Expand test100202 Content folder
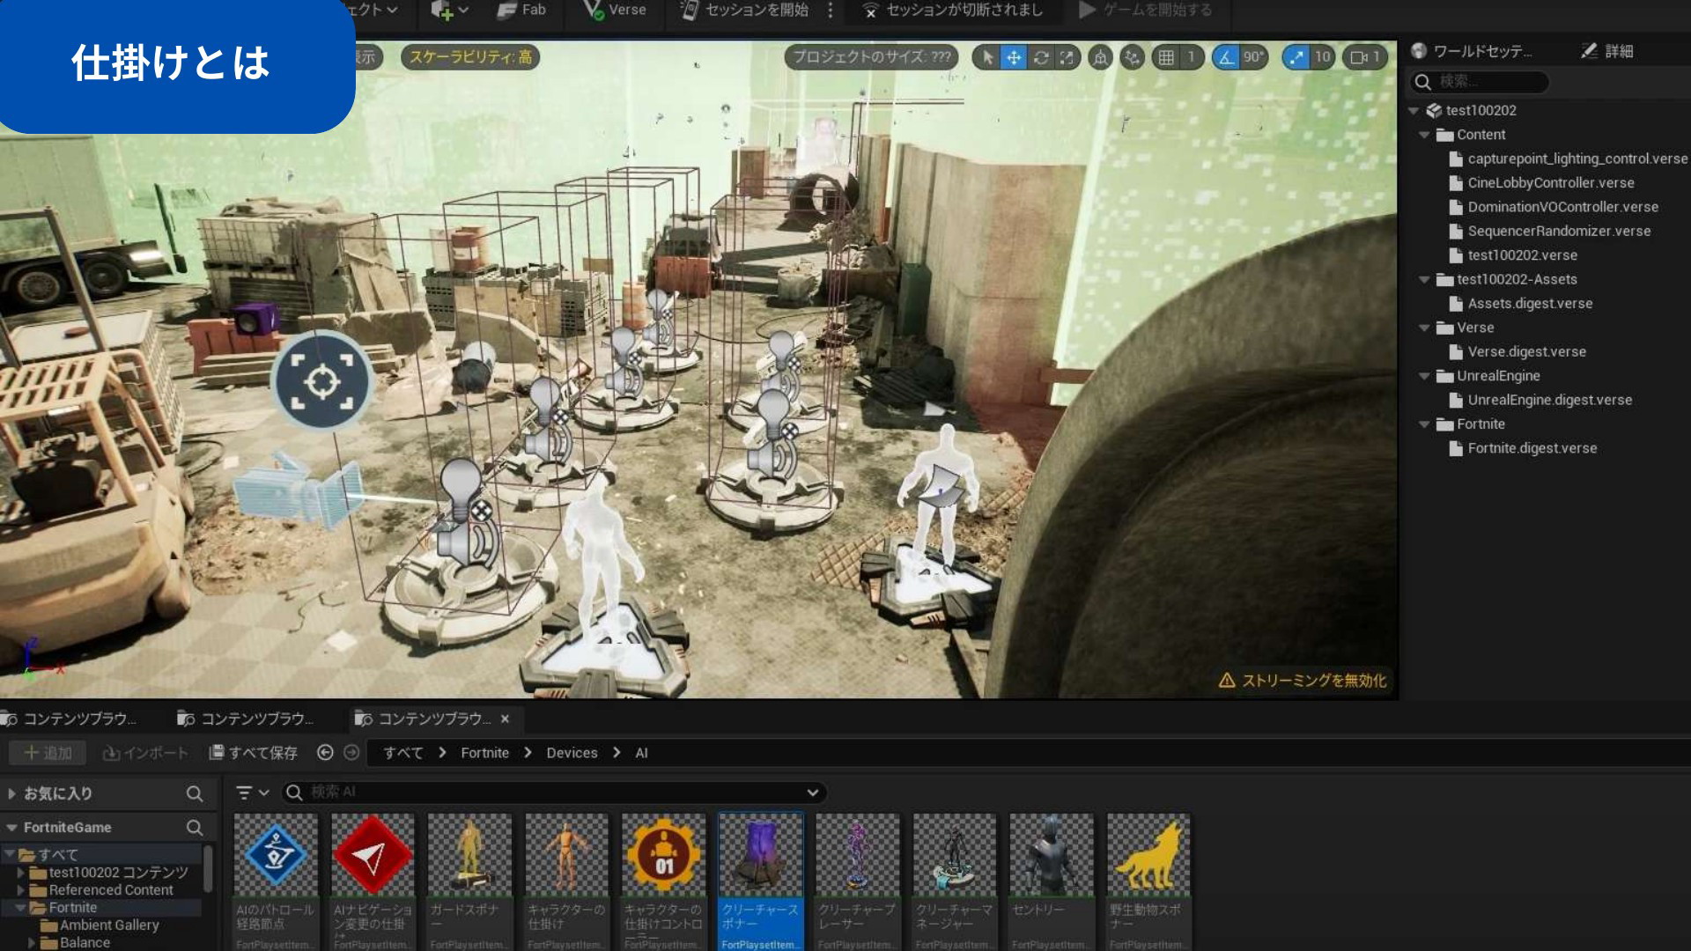This screenshot has height=951, width=1691. pyautogui.click(x=21, y=873)
